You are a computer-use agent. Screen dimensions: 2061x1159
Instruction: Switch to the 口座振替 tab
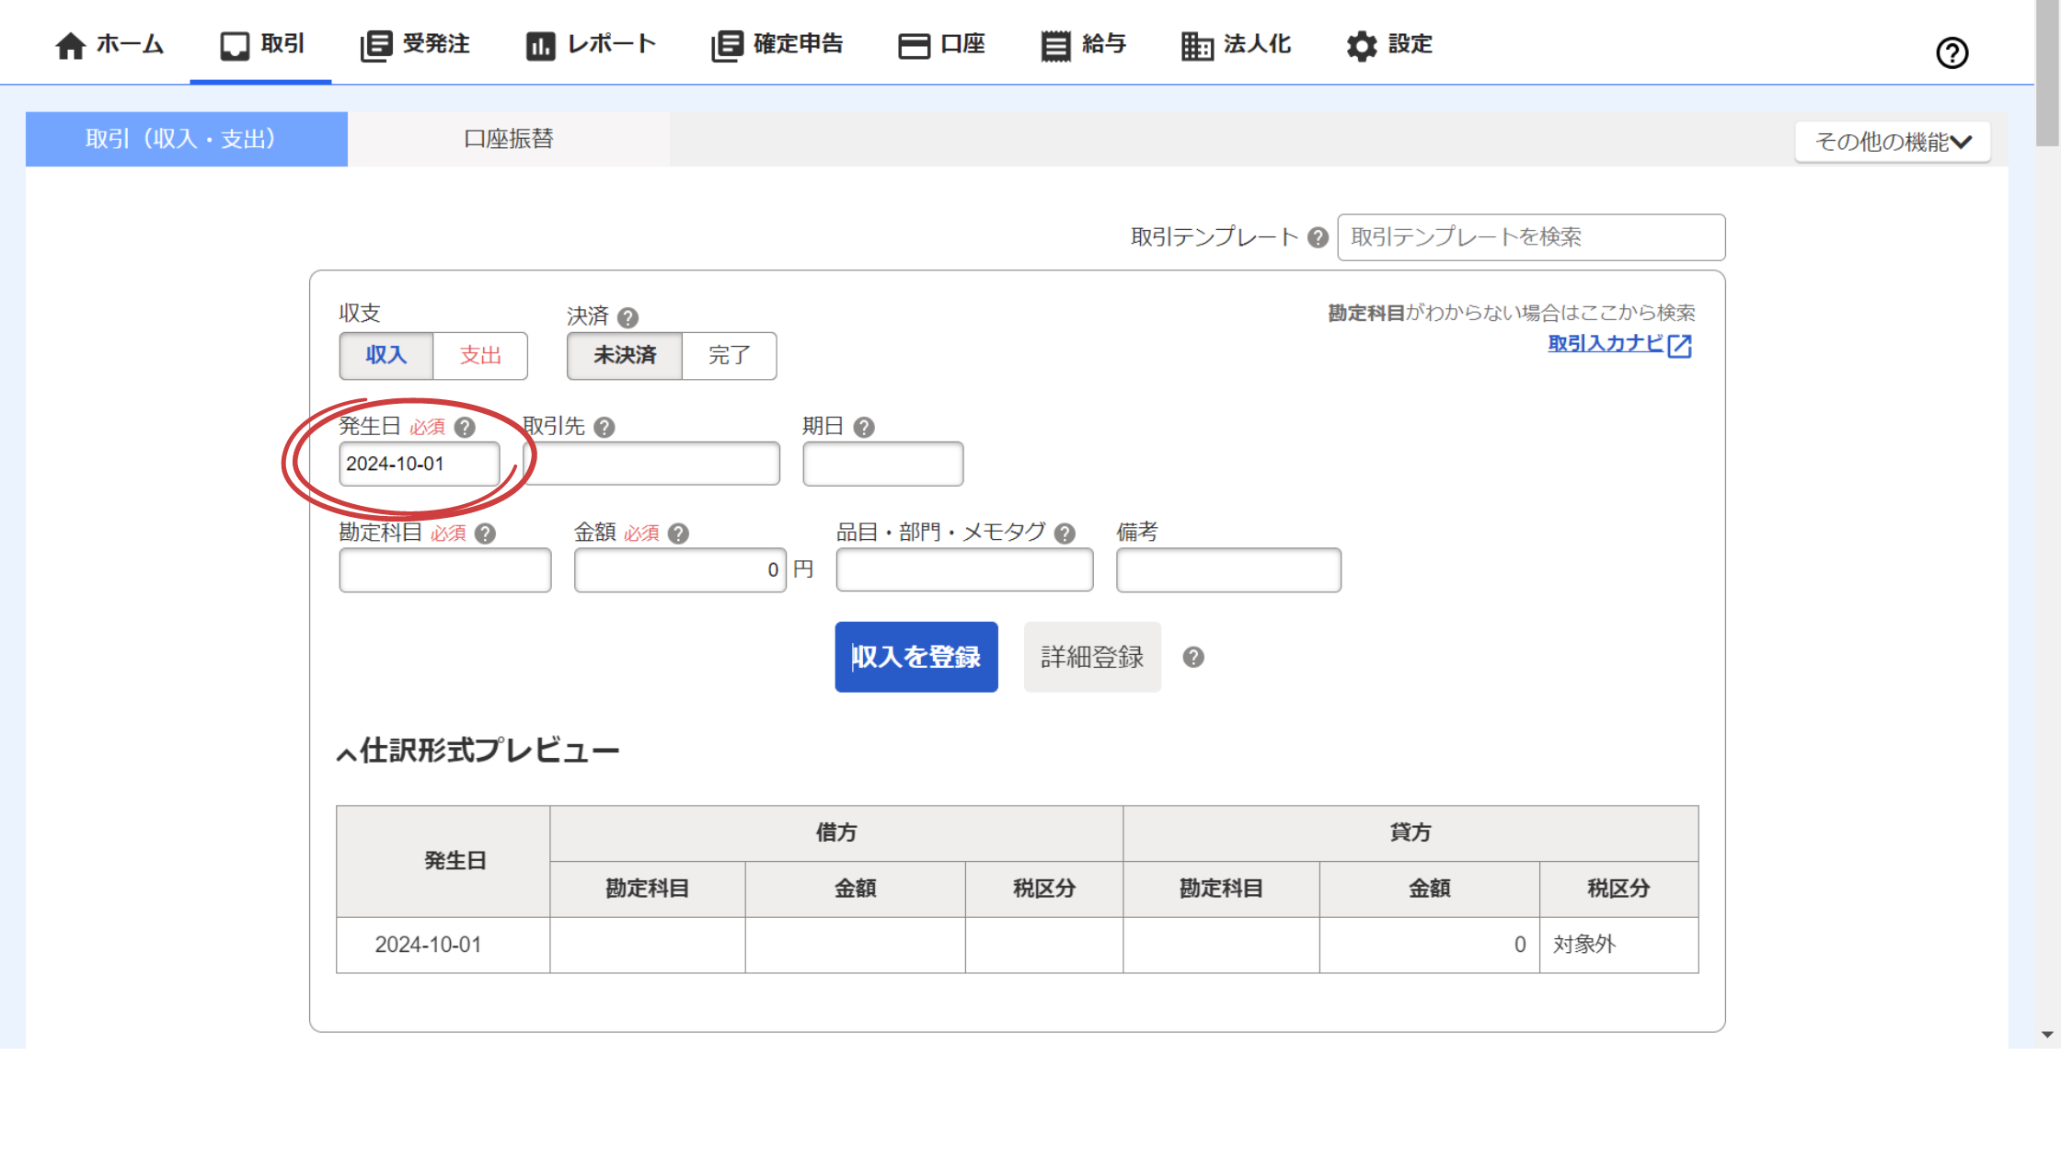(508, 139)
